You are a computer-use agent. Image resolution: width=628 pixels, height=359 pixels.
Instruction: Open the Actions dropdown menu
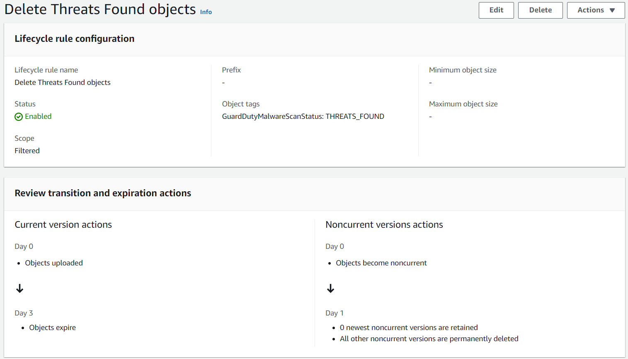tap(596, 10)
